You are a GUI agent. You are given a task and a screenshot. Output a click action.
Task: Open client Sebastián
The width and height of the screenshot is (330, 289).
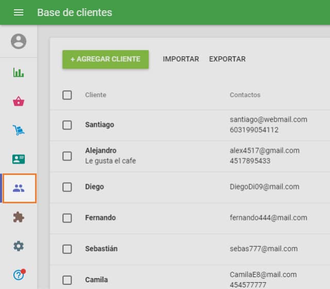coord(101,249)
